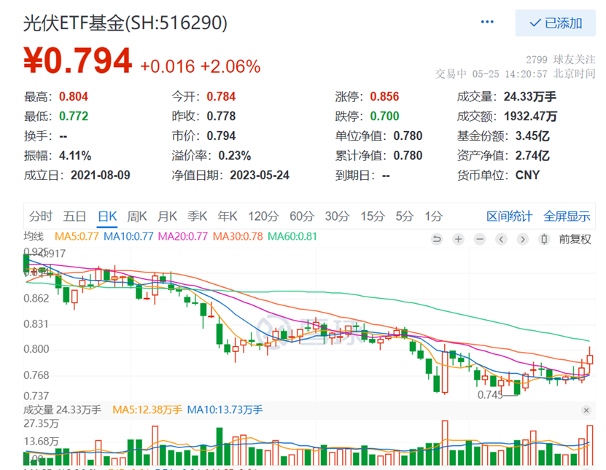
Task: Click the 净值日期 date 2023-05-24
Action: [260, 176]
